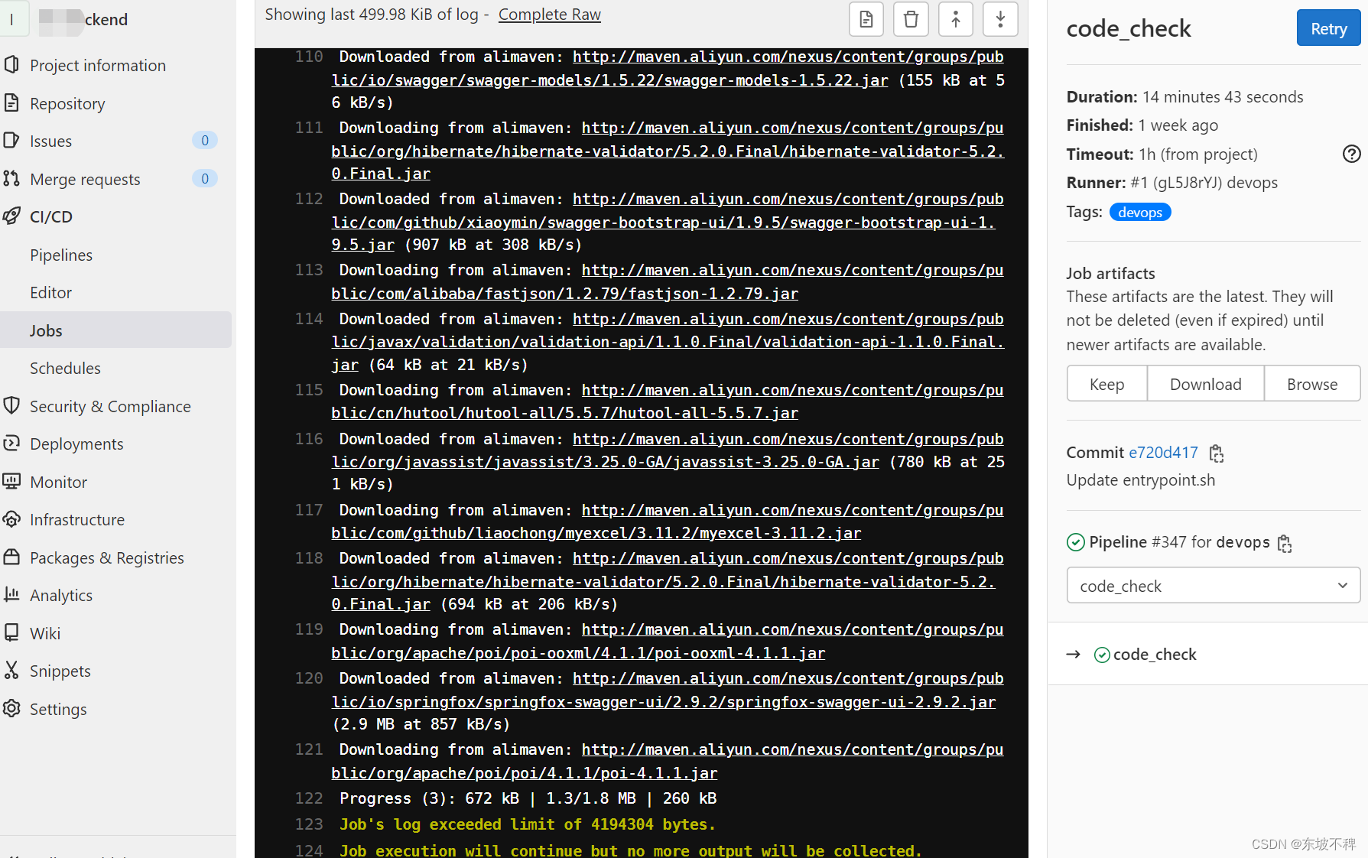
Task: Click code_check job passed status icon
Action: pos(1102,655)
